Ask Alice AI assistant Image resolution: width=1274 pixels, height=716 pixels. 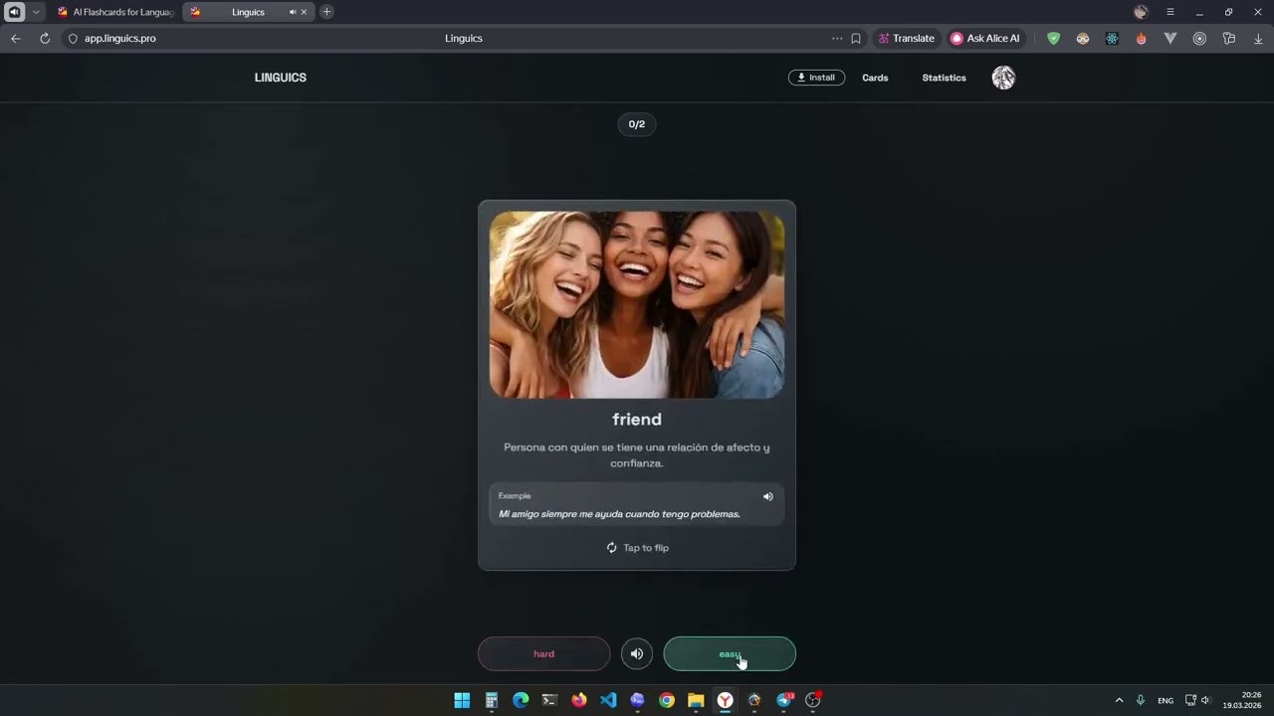point(985,38)
